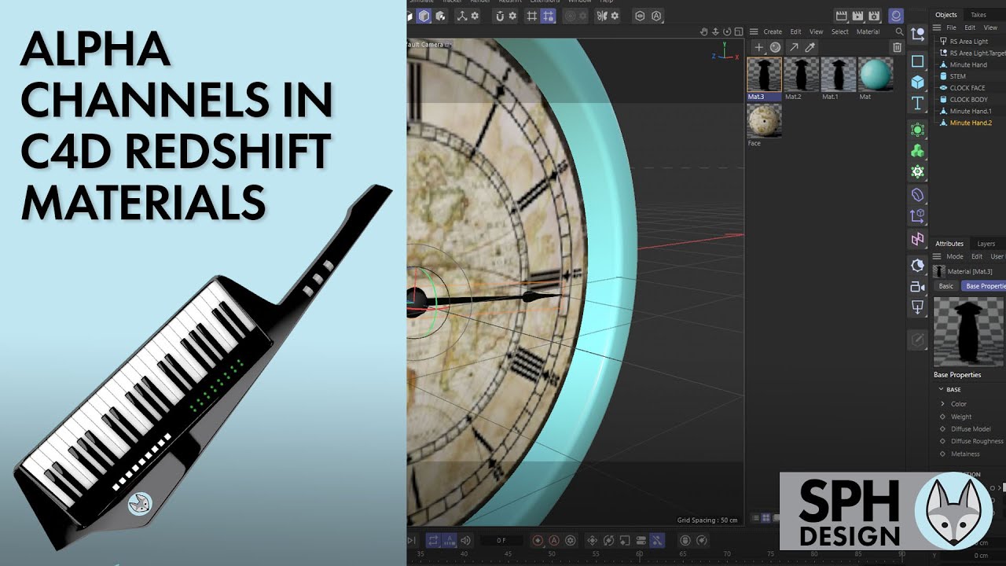Select the highlighted Minute Hand.2 object
The height and width of the screenshot is (566, 1006).
tap(970, 123)
